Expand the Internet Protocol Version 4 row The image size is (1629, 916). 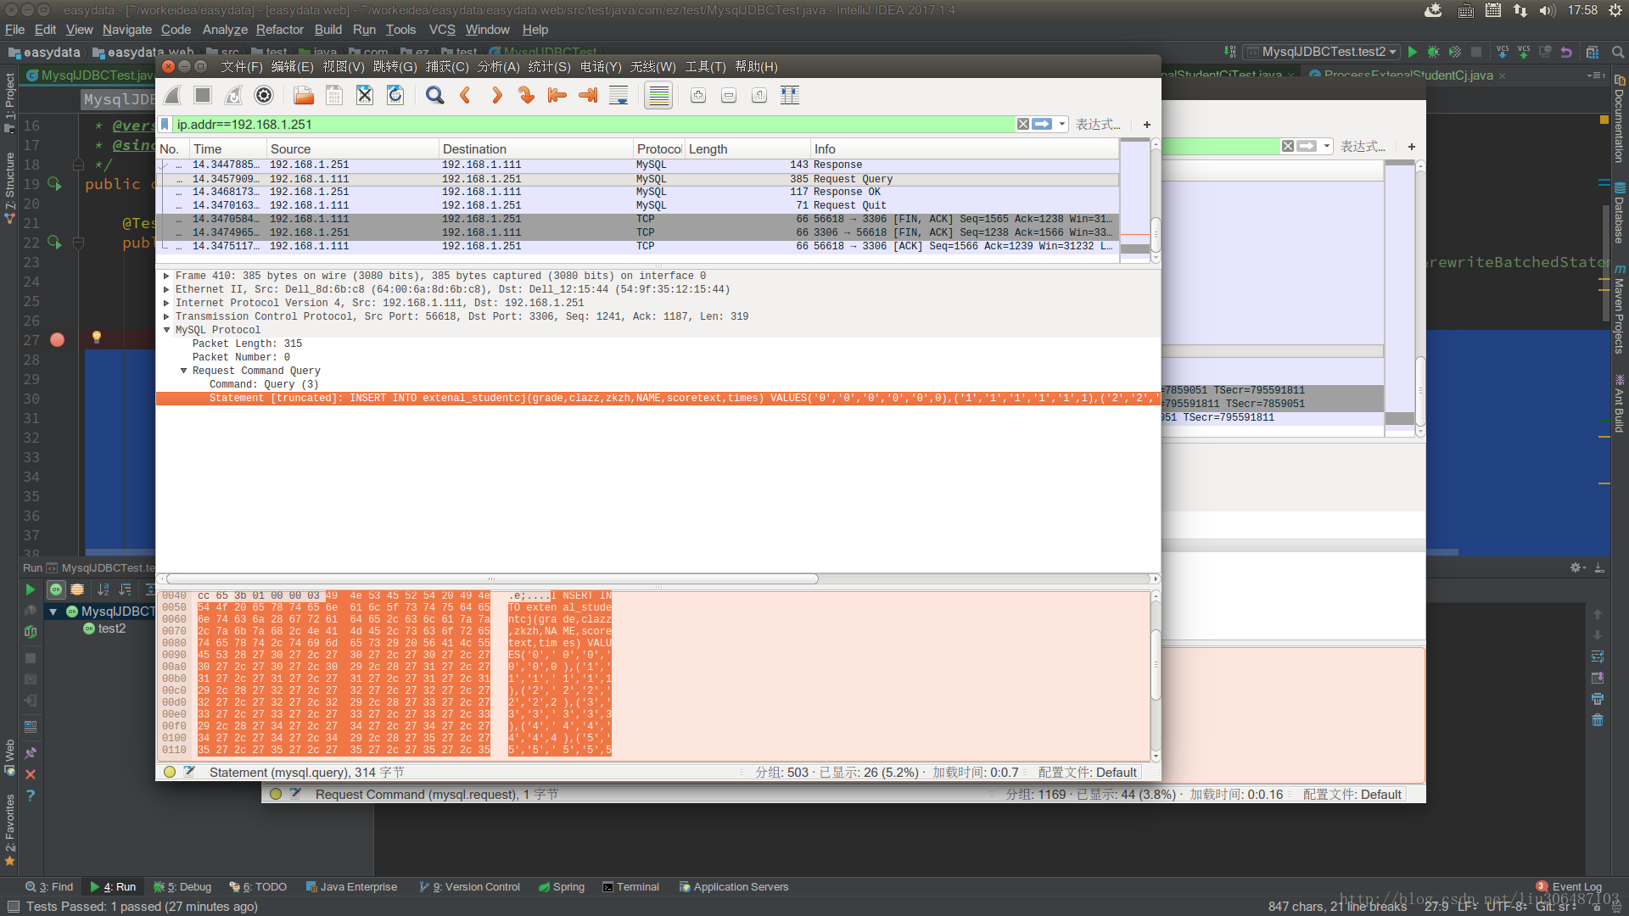click(x=166, y=303)
